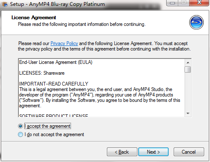Continue installation with Next button
This screenshot has width=210, height=162.
pos(153,152)
